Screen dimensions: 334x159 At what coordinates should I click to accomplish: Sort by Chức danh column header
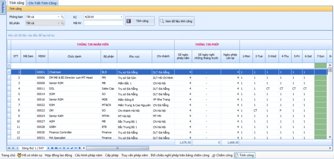(74, 56)
